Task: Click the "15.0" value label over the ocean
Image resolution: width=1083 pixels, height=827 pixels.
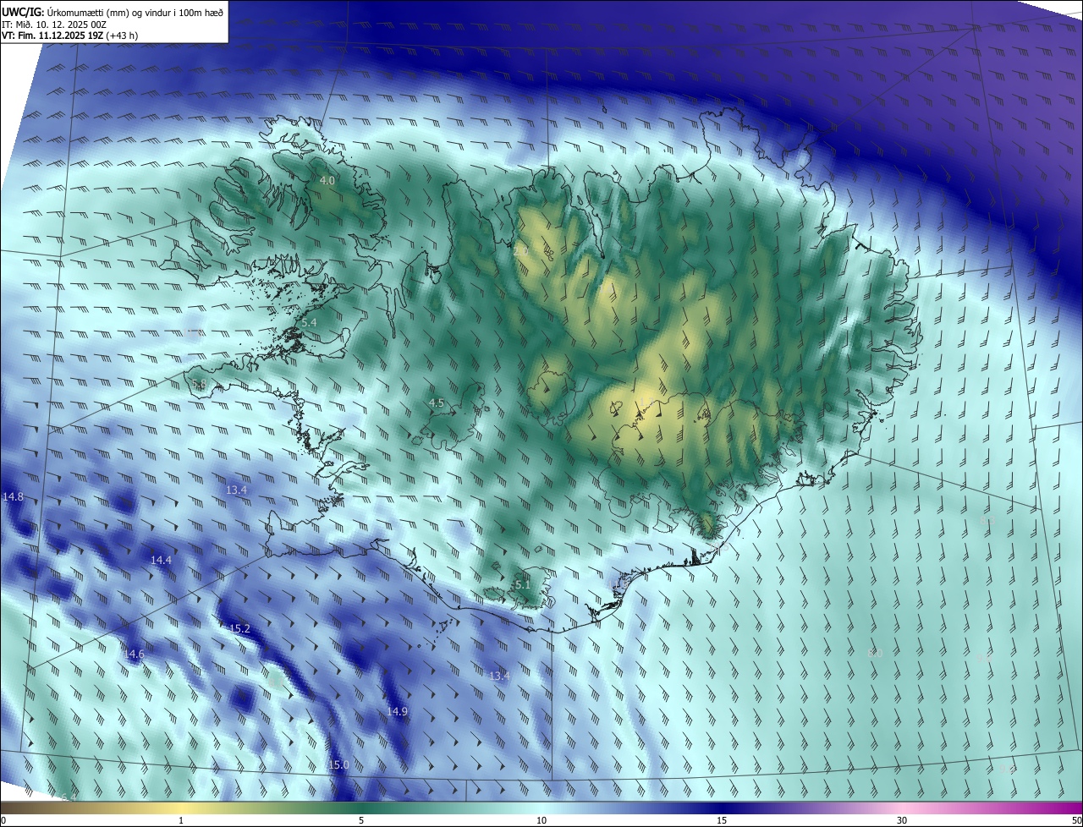Action: pyautogui.click(x=338, y=765)
